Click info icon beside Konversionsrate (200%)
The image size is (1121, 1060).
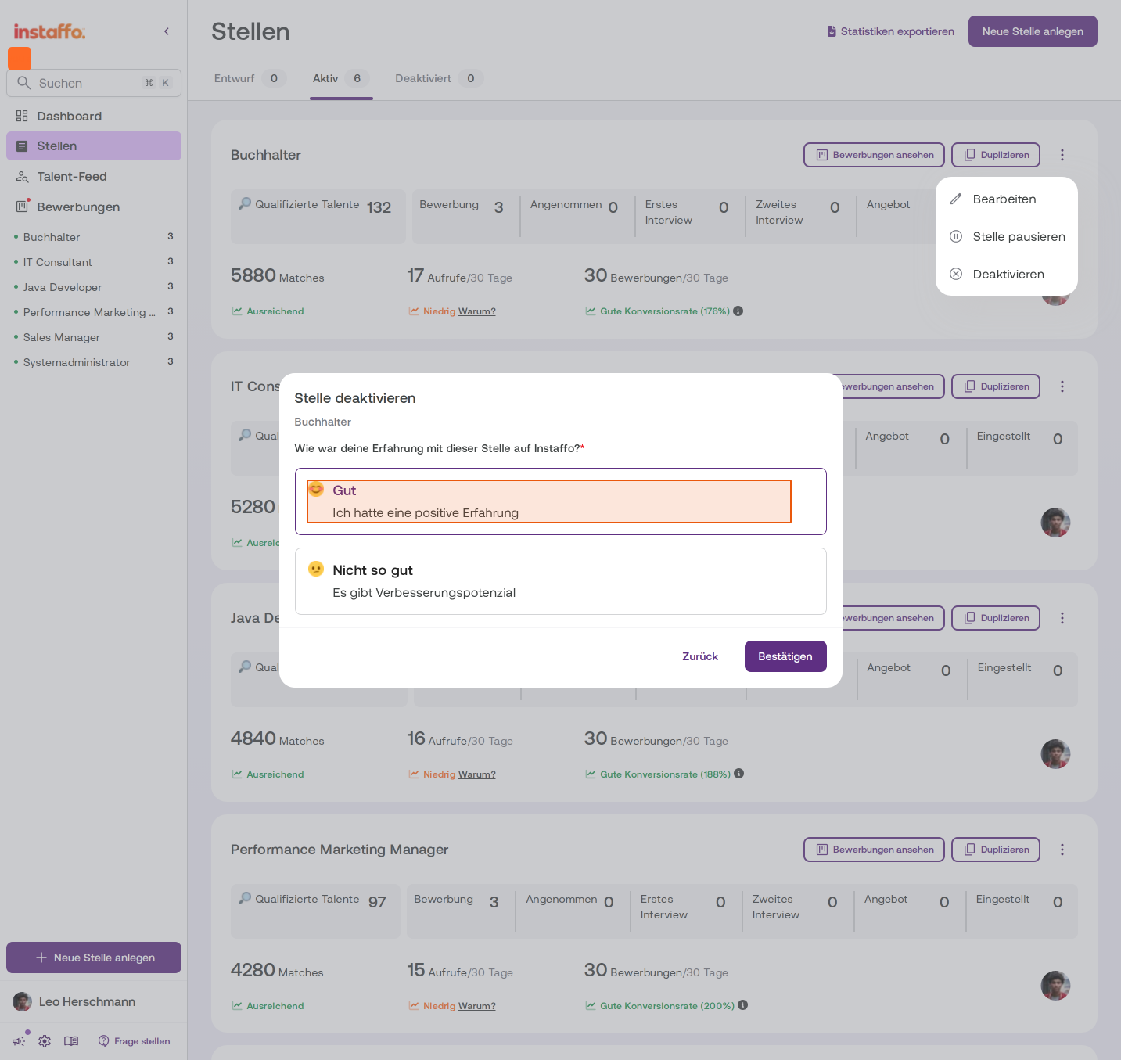(743, 1005)
